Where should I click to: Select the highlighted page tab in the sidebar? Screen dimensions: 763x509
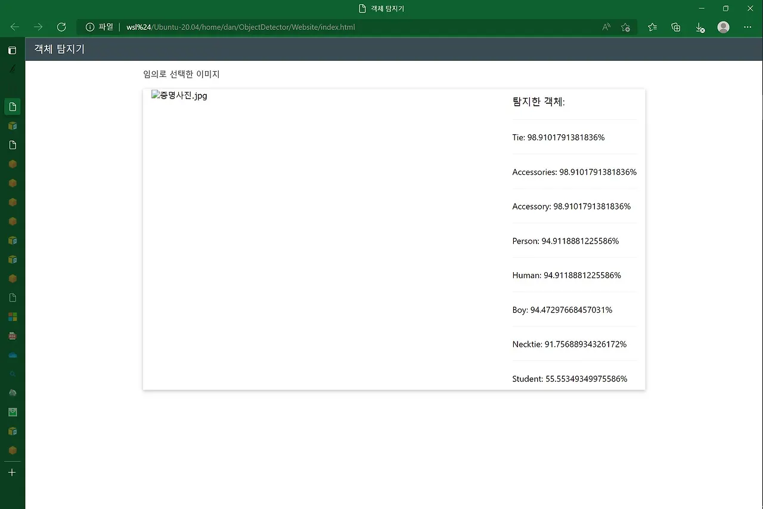pyautogui.click(x=12, y=106)
